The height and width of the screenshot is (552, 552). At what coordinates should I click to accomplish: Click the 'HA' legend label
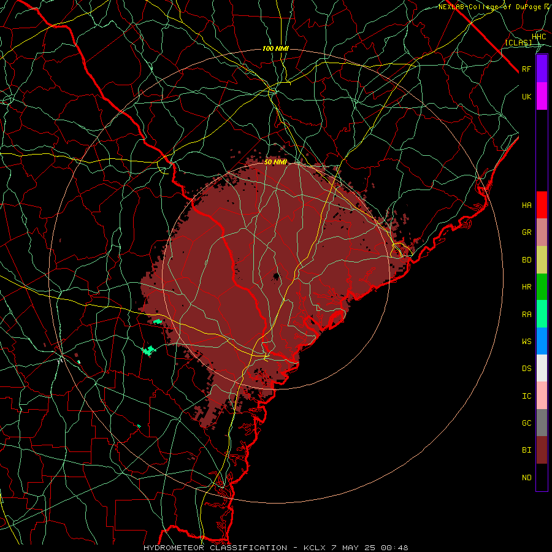click(x=527, y=205)
